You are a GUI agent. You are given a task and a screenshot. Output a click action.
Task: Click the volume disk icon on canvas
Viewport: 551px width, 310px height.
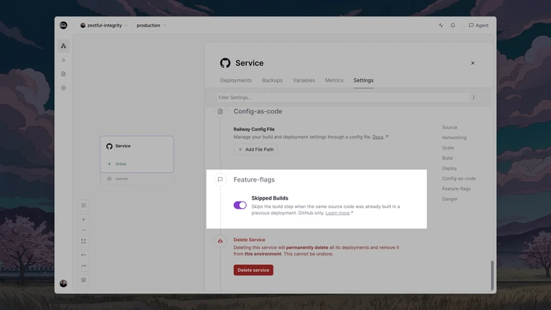pos(109,179)
